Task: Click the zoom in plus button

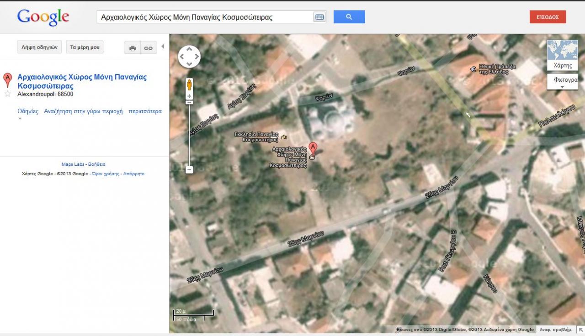Action: click(189, 96)
